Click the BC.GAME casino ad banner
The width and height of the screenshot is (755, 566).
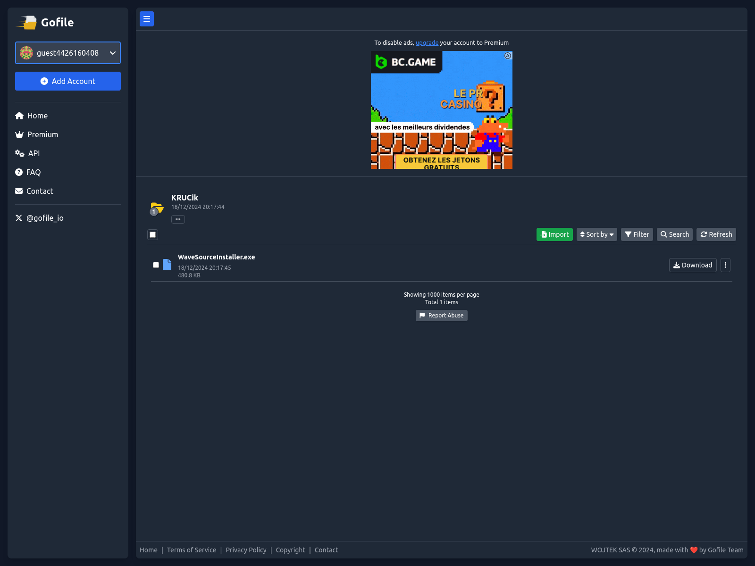442,110
